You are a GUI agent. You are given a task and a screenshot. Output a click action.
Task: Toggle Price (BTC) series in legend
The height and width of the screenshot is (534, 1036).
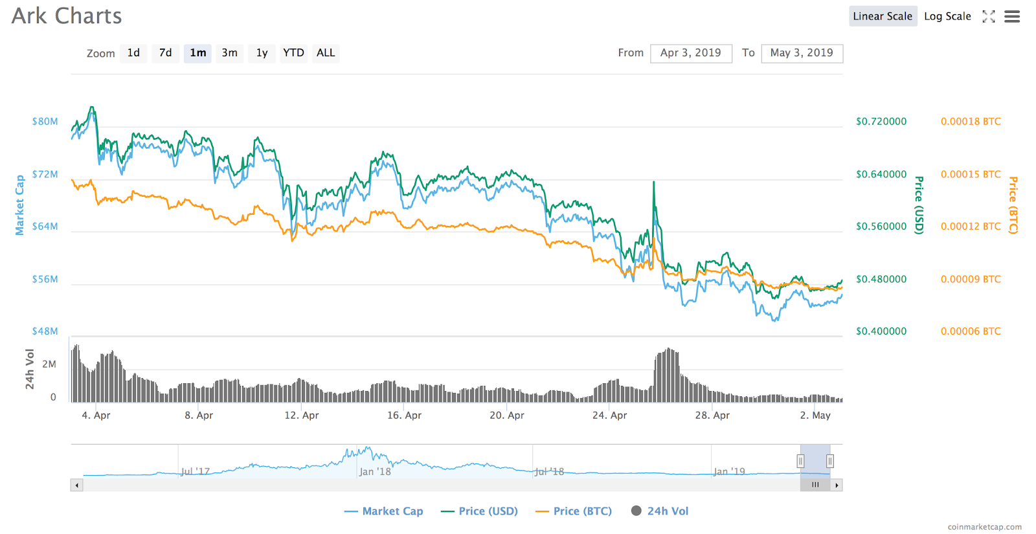pos(574,511)
